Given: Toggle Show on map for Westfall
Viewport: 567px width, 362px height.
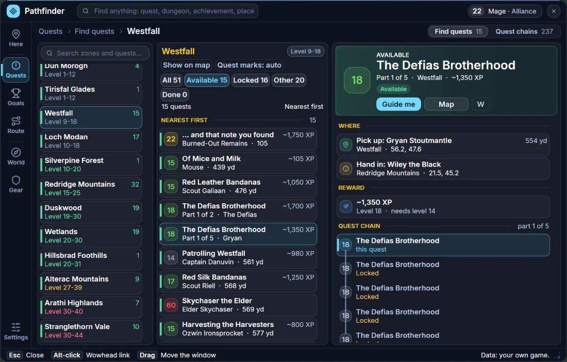Looking at the screenshot, I should coord(186,65).
